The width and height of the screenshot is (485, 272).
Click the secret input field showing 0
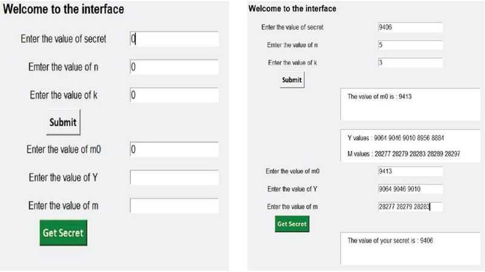click(174, 39)
